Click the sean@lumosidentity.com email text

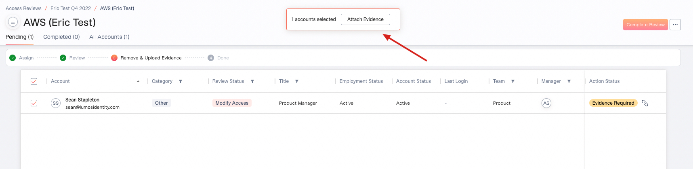(92, 107)
